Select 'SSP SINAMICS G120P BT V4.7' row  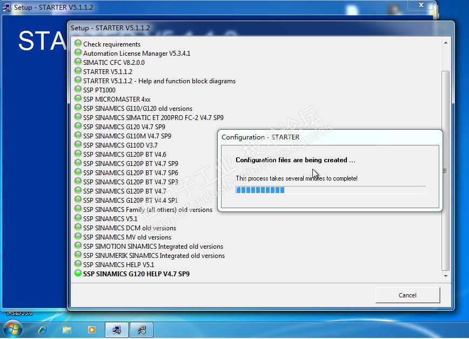tap(124, 191)
